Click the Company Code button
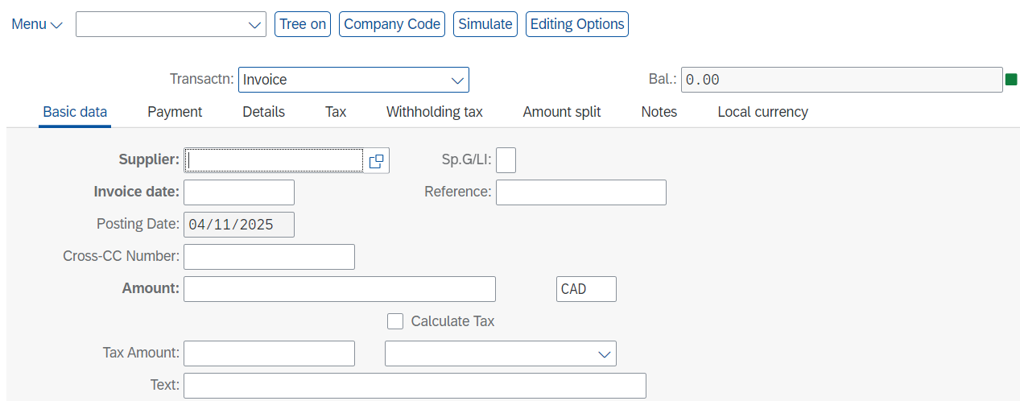Image resolution: width=1020 pixels, height=401 pixels. (392, 24)
